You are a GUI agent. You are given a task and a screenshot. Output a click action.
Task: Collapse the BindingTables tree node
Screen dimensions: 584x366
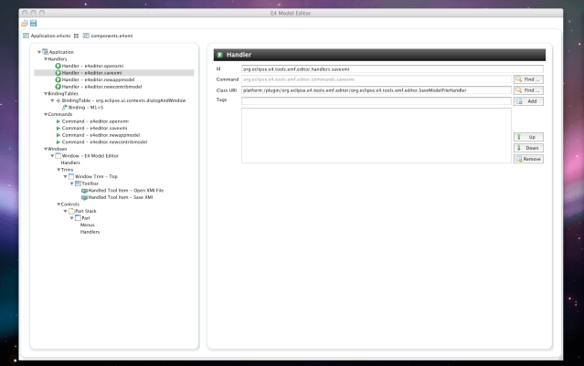tap(41, 93)
